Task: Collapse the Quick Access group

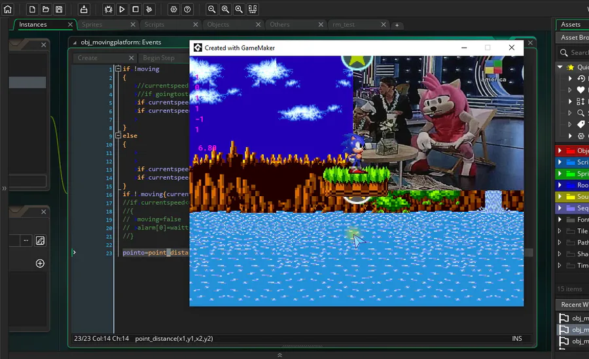Action: (x=560, y=67)
